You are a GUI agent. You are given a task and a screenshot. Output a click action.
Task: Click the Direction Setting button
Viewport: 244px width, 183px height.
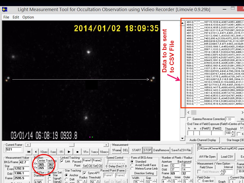click(x=144, y=173)
